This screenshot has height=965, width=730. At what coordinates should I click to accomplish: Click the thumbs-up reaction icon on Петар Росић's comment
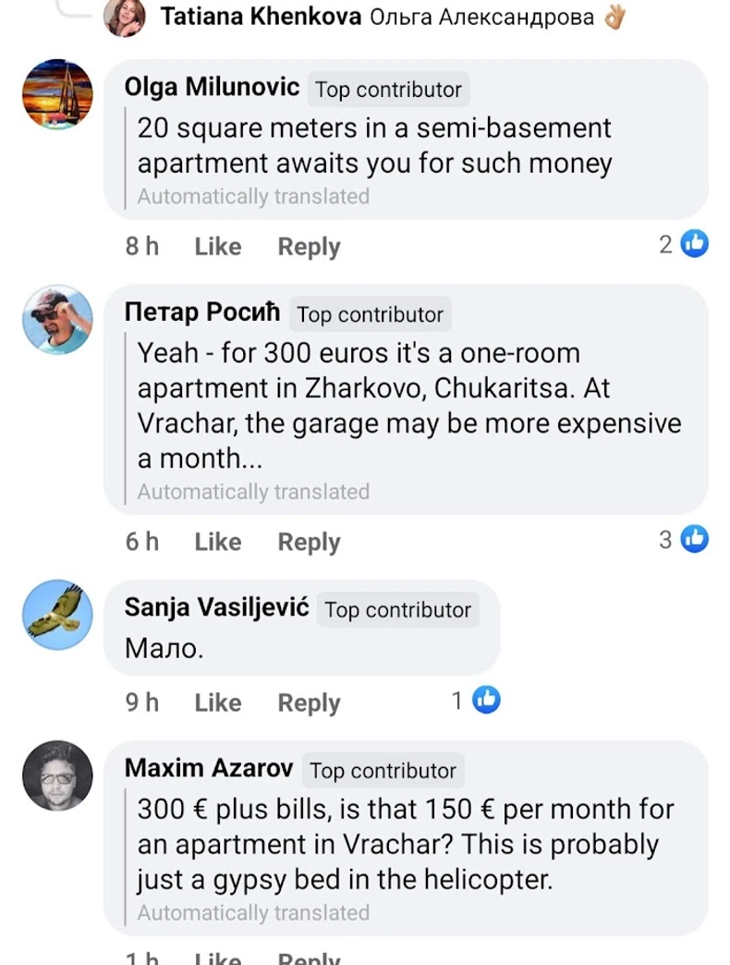coord(694,539)
